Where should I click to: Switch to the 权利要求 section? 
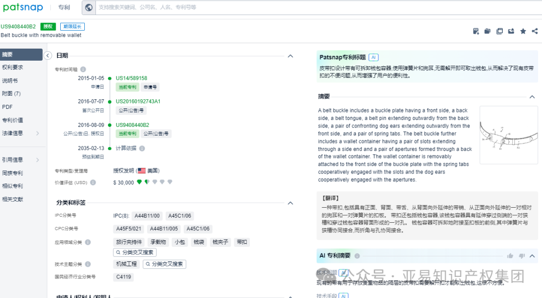click(x=15, y=68)
